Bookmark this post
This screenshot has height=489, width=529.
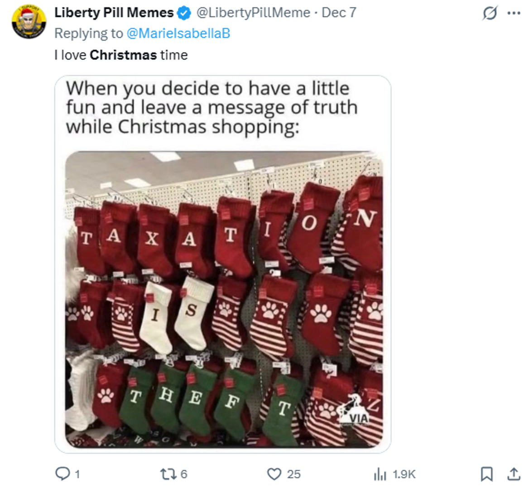pyautogui.click(x=486, y=474)
